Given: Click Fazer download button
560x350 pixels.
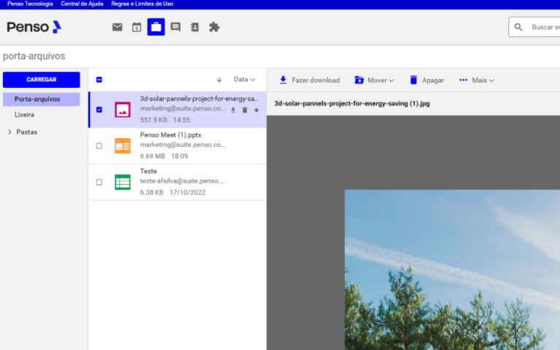Looking at the screenshot, I should click(x=309, y=80).
